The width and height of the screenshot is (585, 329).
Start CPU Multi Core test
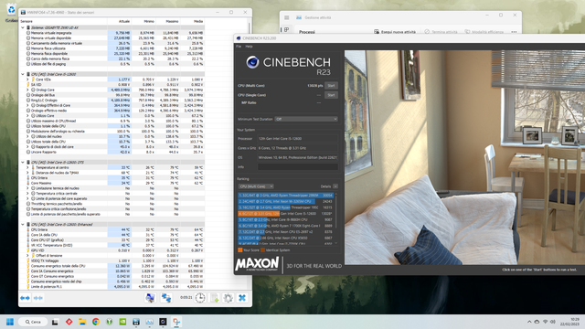pos(331,85)
